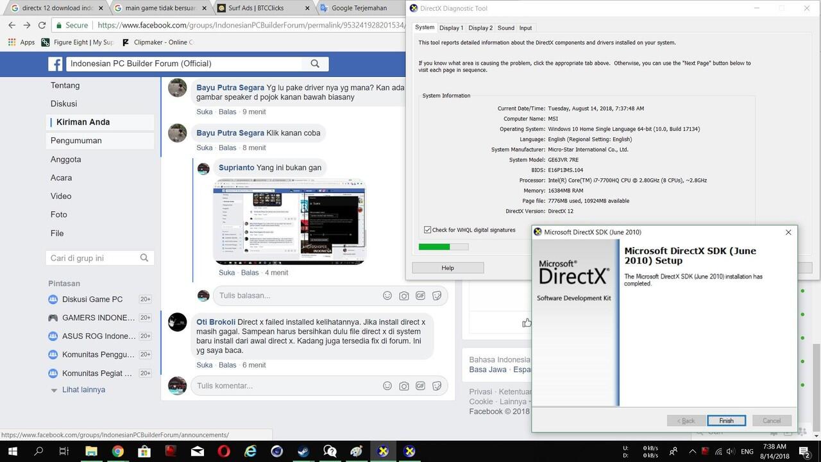Attach a photo to Tulis komentar field

(x=404, y=386)
